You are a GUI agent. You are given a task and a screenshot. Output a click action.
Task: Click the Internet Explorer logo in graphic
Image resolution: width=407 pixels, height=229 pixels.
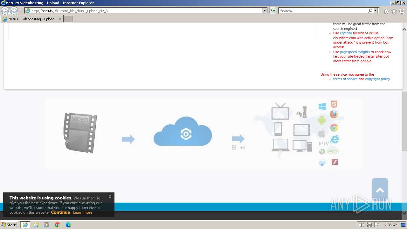(x=334, y=139)
